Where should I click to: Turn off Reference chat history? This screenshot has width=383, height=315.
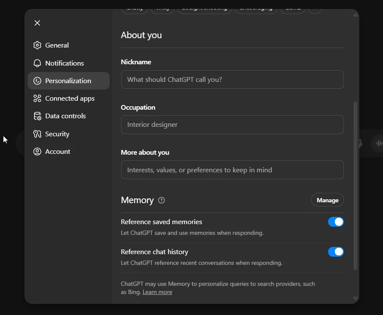pos(336,252)
